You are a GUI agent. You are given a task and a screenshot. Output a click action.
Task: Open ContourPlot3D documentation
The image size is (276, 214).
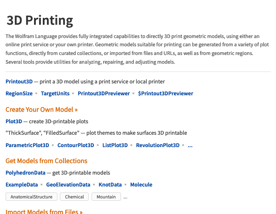[76, 145]
